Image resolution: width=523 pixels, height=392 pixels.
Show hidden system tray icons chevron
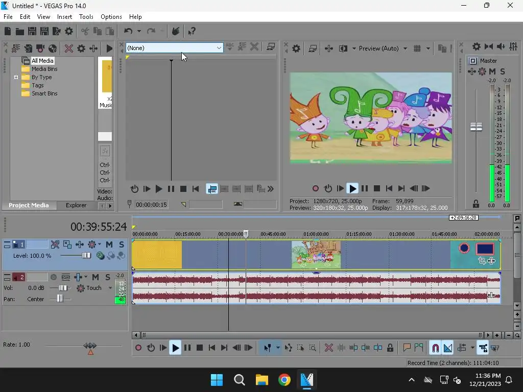tap(412, 380)
